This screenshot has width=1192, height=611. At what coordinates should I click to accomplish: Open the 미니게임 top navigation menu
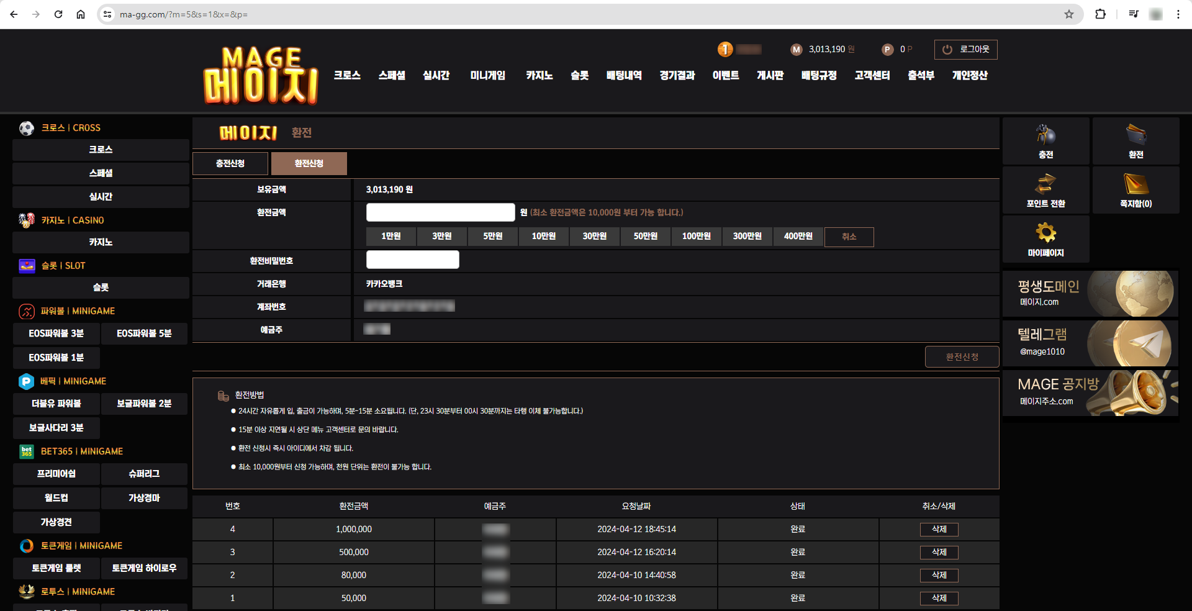click(488, 75)
